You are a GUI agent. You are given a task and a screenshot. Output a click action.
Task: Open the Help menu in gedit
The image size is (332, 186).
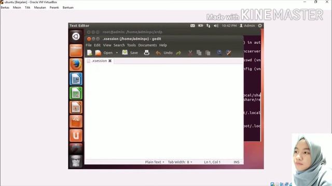[163, 45]
